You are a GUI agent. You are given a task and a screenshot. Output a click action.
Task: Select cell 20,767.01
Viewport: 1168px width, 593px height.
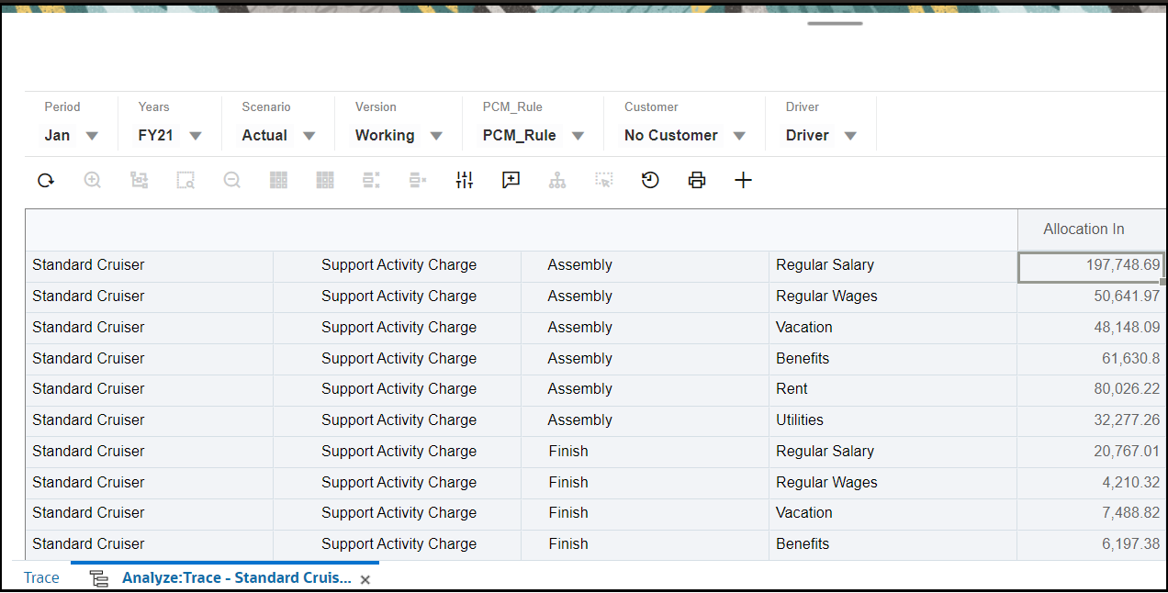[x=1092, y=452]
